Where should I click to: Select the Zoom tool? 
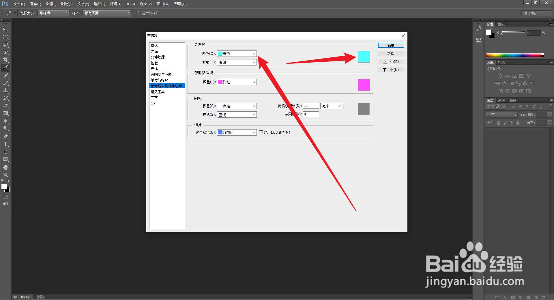(x=5, y=175)
